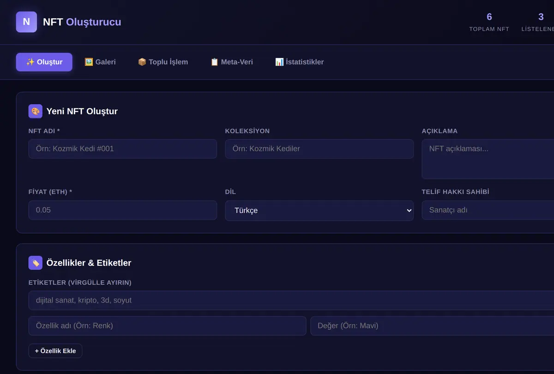Click the tag icon beside Özellikler & Etiketler
Viewport: 554px width, 374px height.
35,263
